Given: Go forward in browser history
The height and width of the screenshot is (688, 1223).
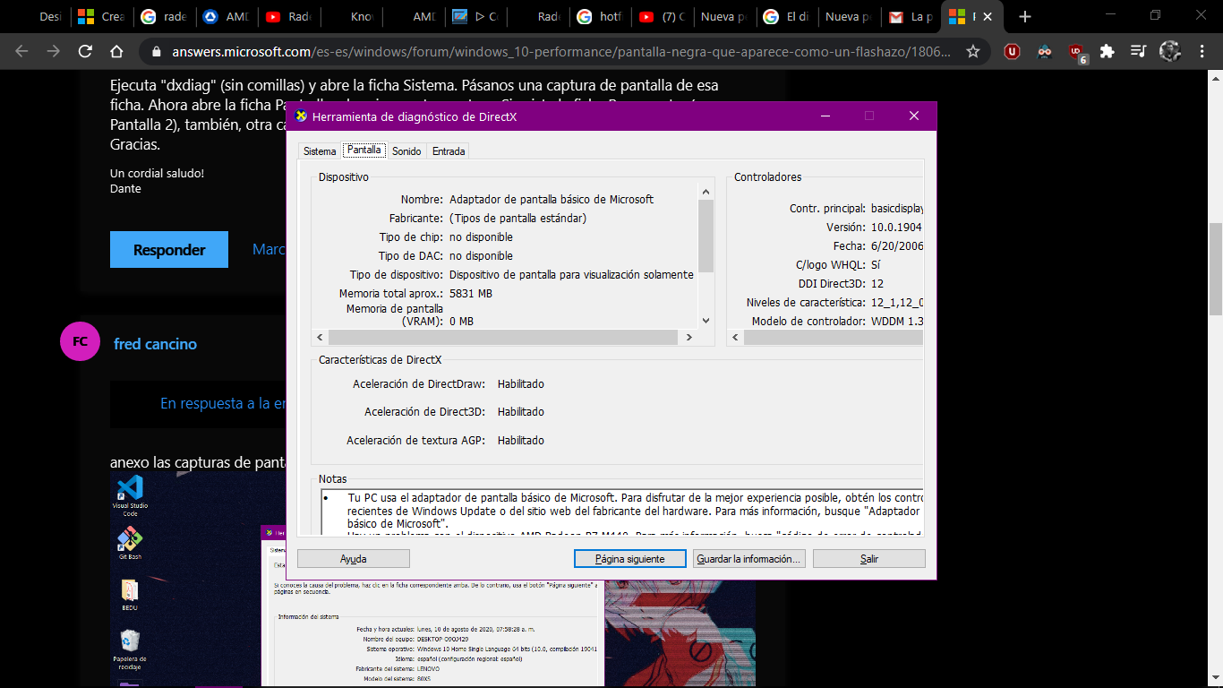Looking at the screenshot, I should point(54,52).
